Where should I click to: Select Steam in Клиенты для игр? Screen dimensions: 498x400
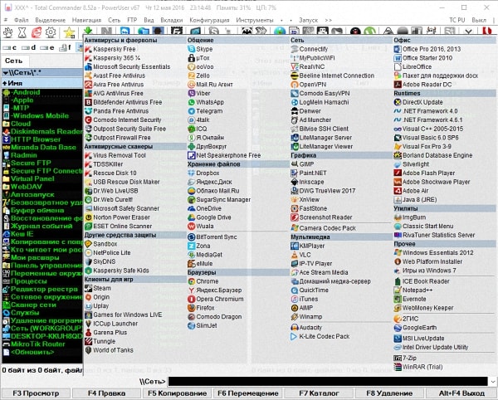point(102,288)
